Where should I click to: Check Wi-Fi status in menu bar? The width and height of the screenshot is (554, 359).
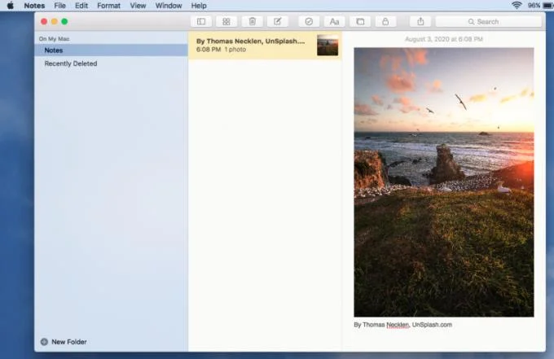point(517,6)
